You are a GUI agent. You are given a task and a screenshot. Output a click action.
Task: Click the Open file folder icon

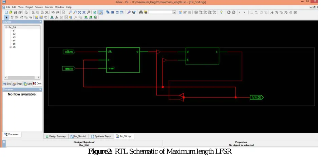(x=11, y=12)
